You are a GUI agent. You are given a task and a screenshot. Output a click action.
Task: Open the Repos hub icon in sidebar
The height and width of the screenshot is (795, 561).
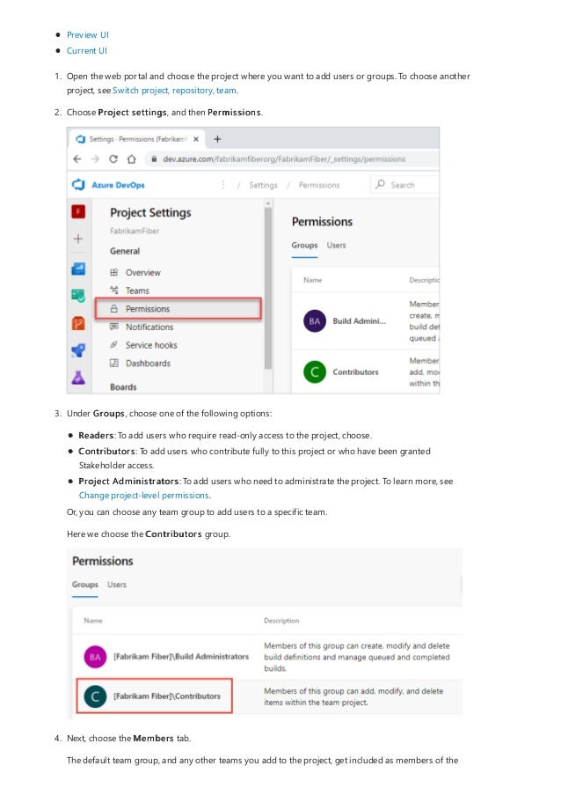78,323
